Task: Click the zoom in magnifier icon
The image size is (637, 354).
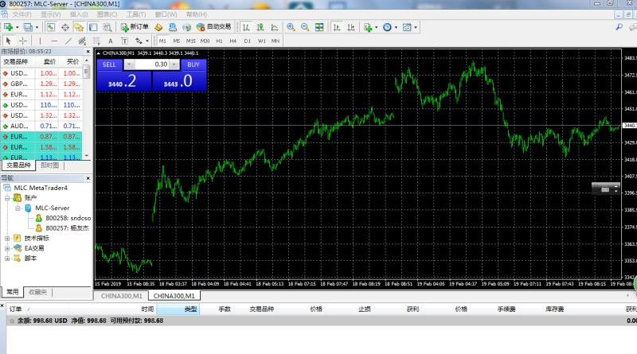Action: pos(291,27)
